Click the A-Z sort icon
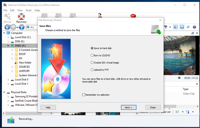The width and height of the screenshot is (200, 128). (x=188, y=112)
